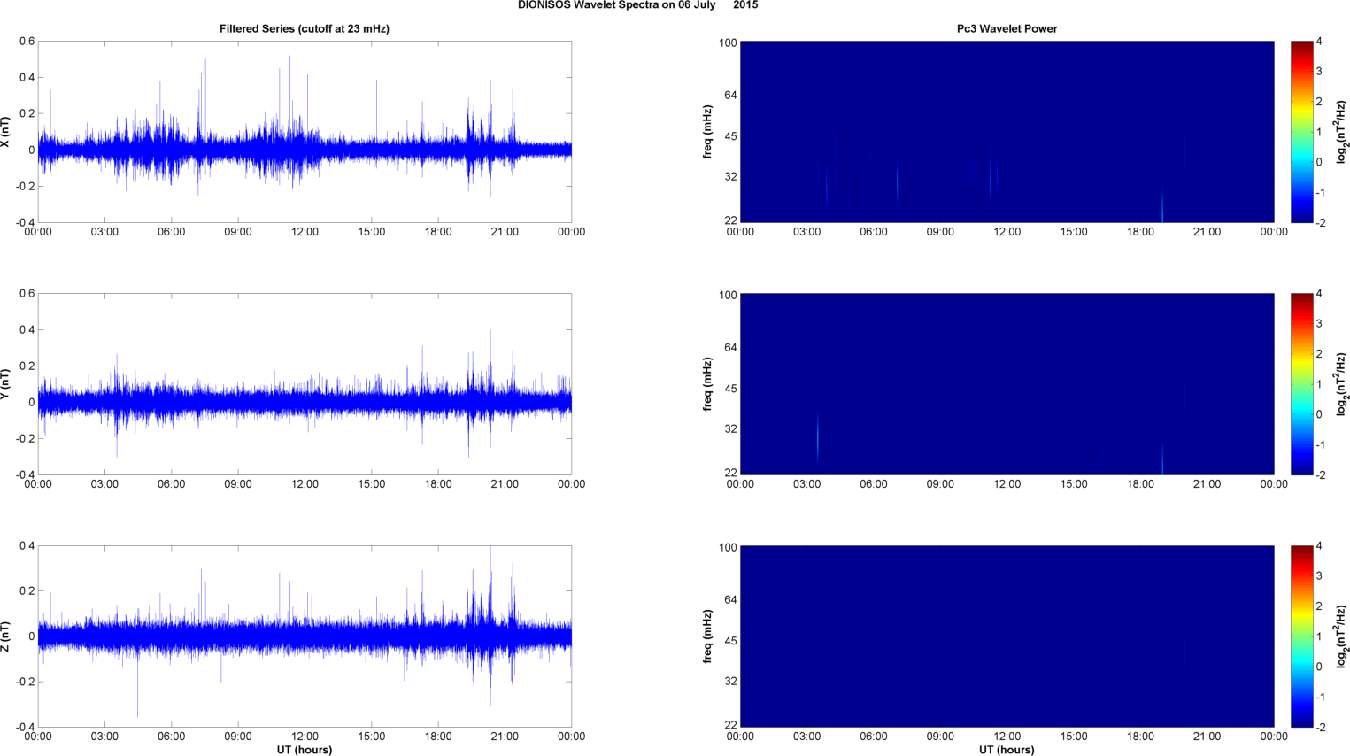Click the "45" frequency tick on the bottom spectrogram

tap(730, 641)
